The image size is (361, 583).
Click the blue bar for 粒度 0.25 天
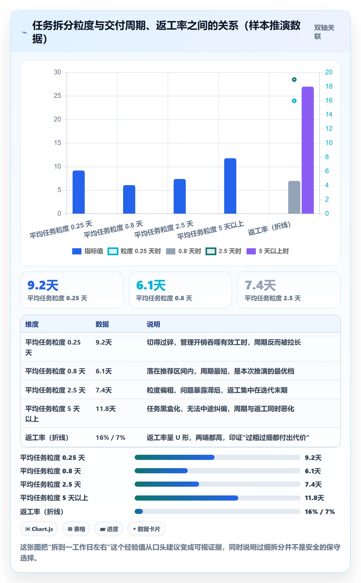pos(79,192)
